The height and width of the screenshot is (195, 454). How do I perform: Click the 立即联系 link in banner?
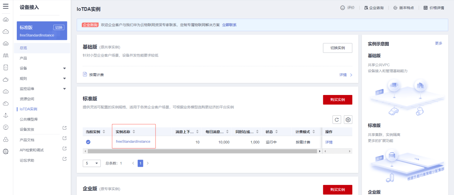[x=229, y=25]
